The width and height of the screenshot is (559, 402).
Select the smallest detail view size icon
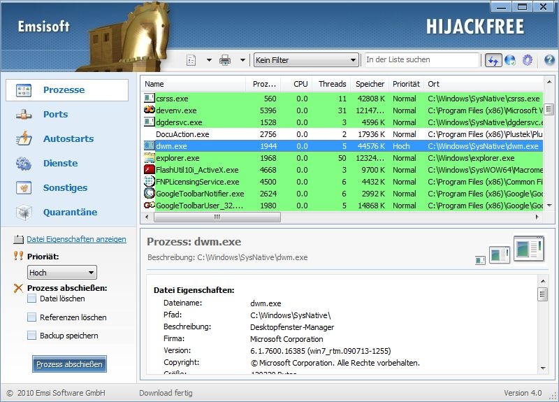point(480,261)
